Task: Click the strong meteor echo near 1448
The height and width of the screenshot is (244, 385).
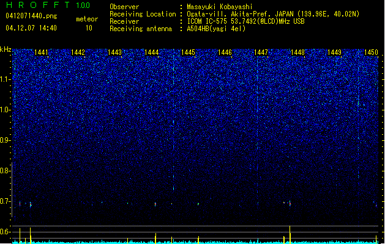Action: (290, 203)
